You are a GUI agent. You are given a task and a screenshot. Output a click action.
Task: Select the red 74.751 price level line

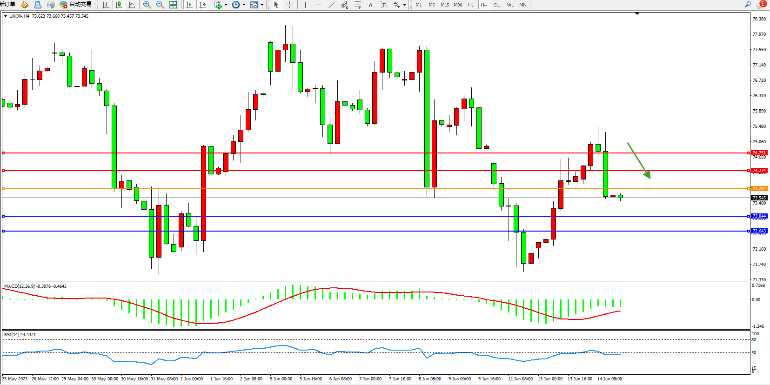tap(372, 153)
